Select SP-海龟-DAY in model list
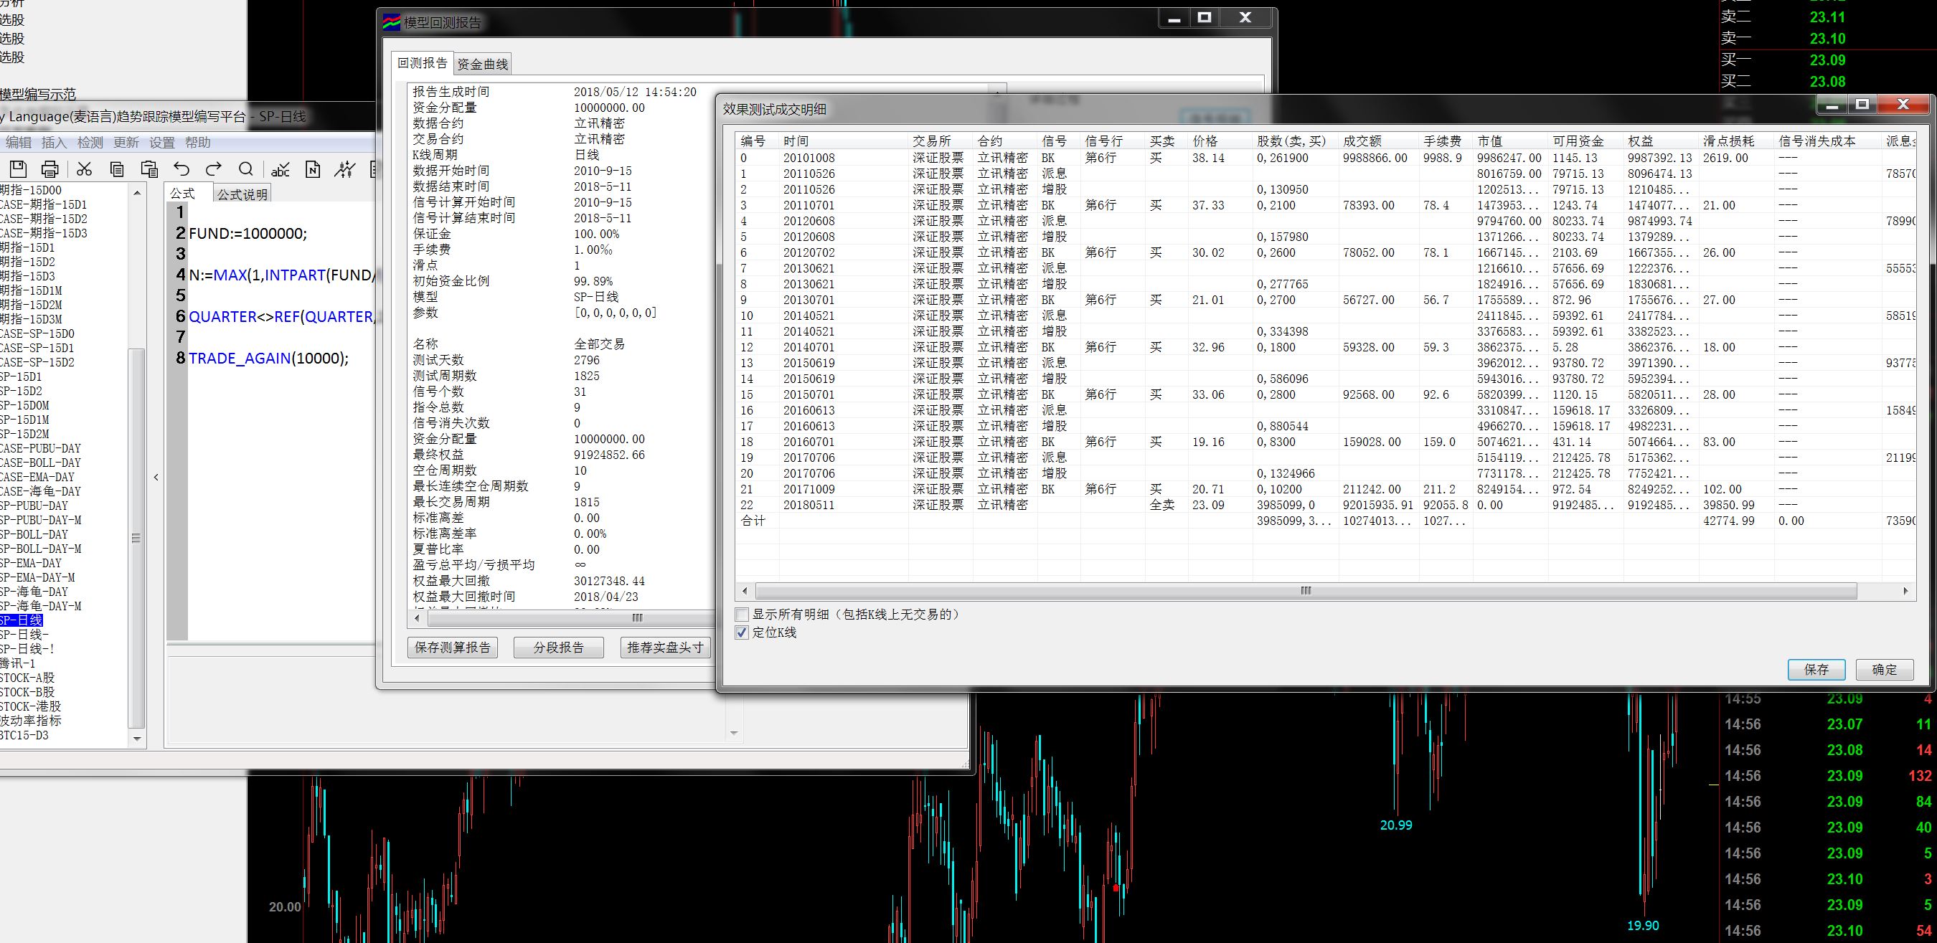 tap(34, 592)
